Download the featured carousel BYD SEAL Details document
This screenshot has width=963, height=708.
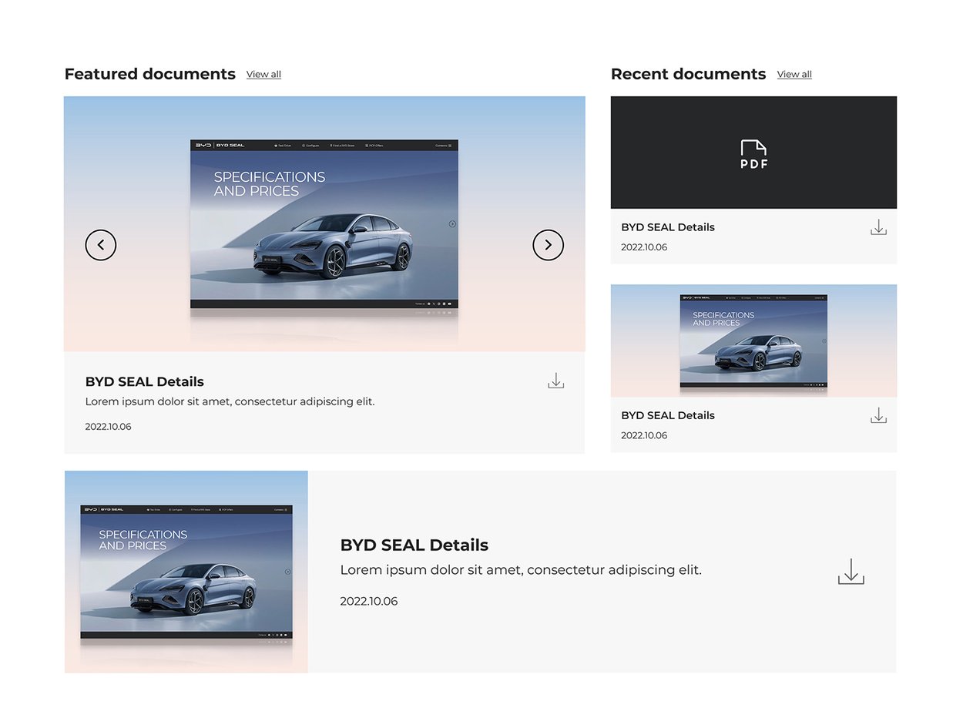click(556, 381)
